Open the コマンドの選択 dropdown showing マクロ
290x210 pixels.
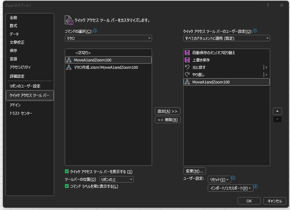[108, 38]
